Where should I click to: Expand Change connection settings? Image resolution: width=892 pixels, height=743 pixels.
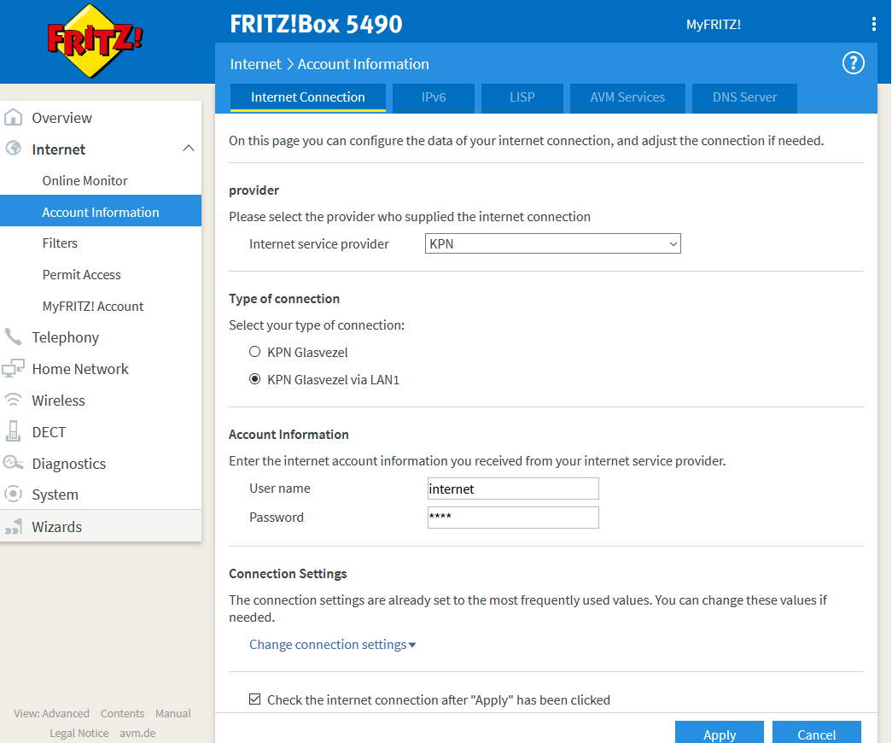(332, 645)
